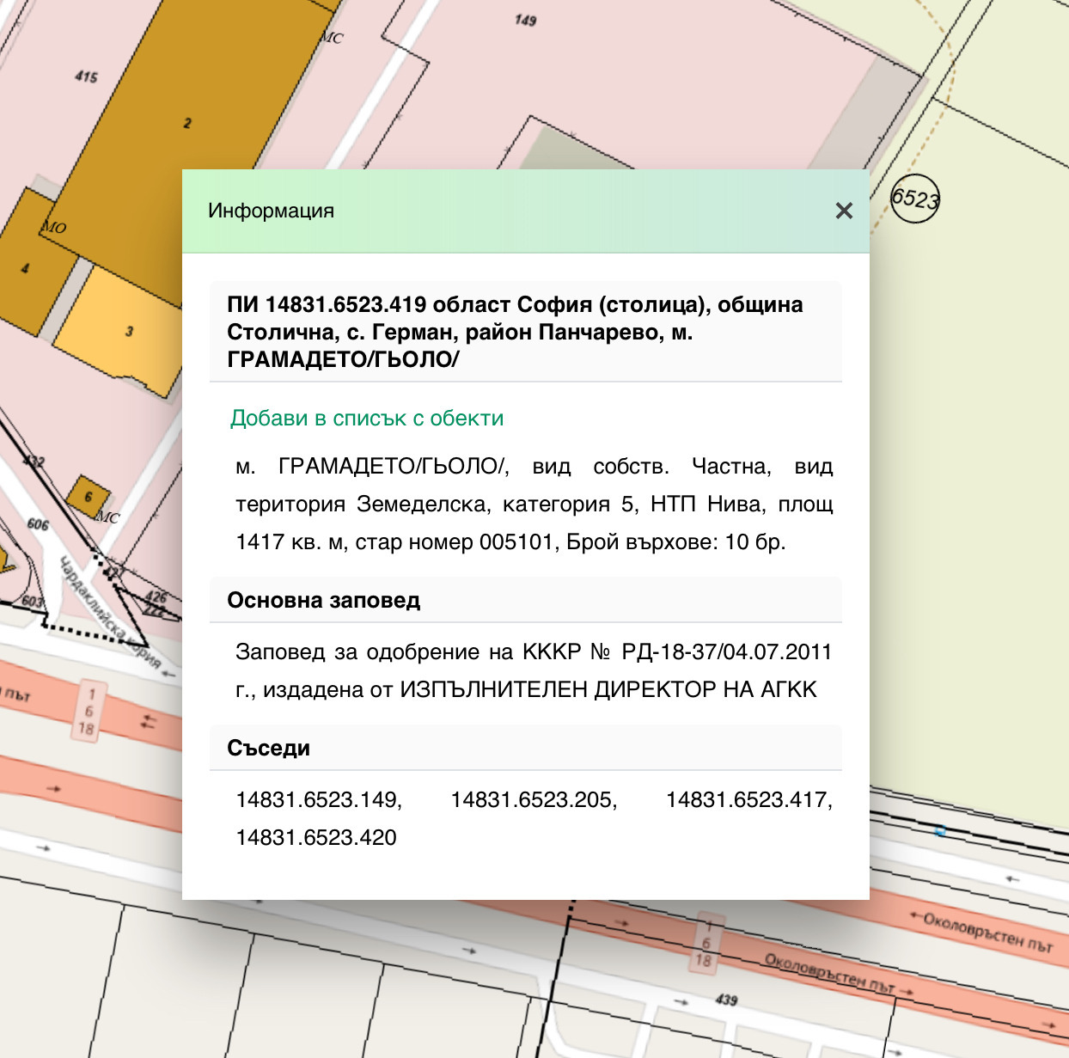Open neighbor parcel 14831.6523.205
Viewport: 1069px width, 1058px height.
(x=534, y=800)
